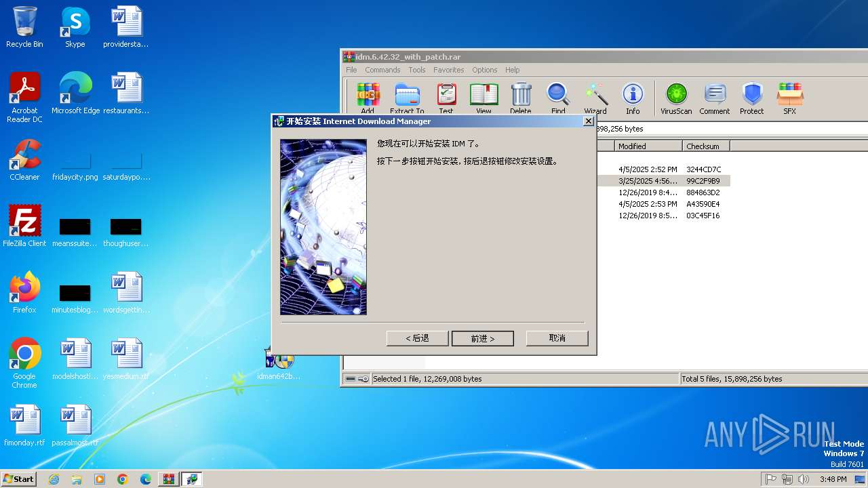Select the fimonday.rtf desktop document
Screen dimensions: 868x488
(24, 426)
